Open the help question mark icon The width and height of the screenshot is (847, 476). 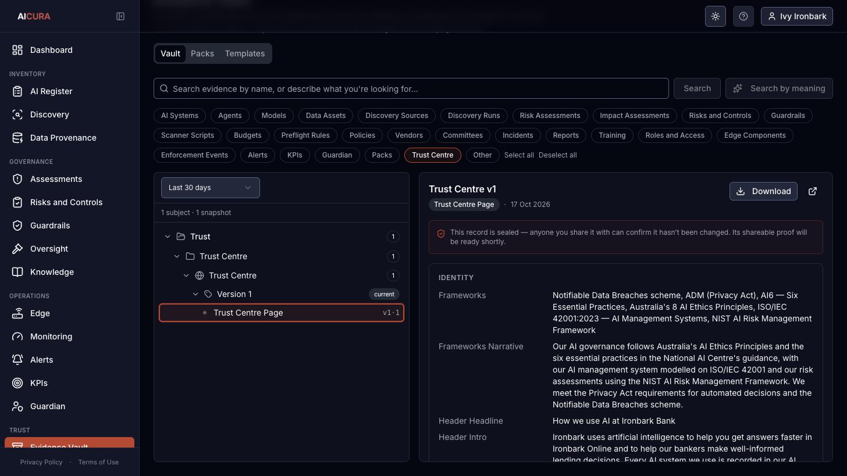point(743,16)
